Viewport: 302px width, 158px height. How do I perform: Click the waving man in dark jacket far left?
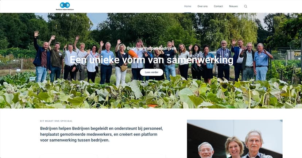[42, 58]
